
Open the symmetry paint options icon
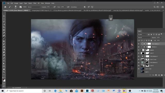point(92,7)
